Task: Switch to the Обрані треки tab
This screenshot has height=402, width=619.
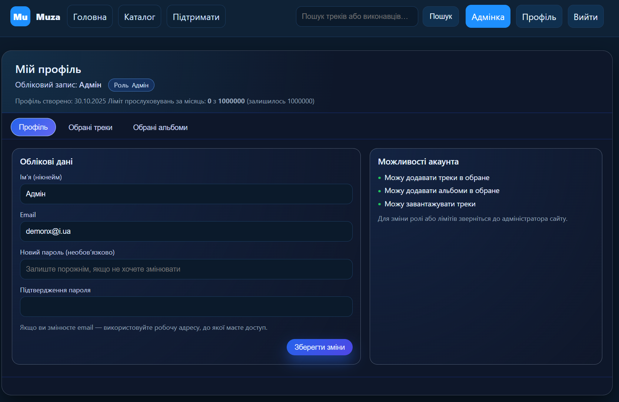Action: coord(90,127)
